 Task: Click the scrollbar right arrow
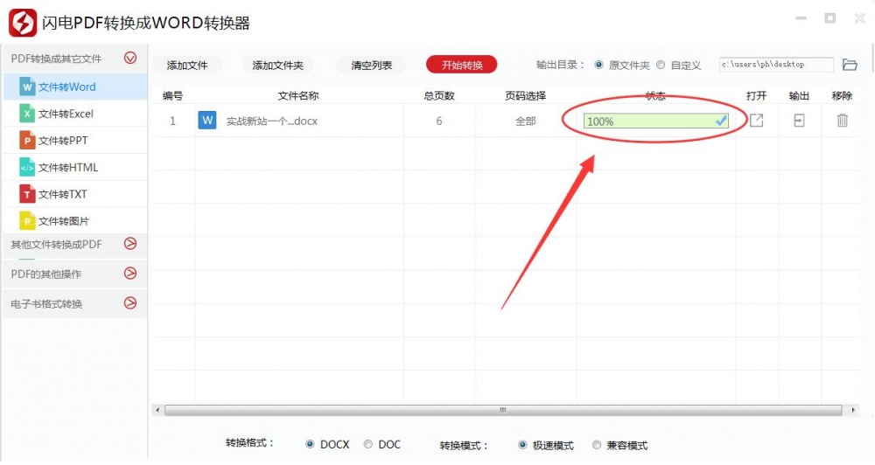point(853,410)
